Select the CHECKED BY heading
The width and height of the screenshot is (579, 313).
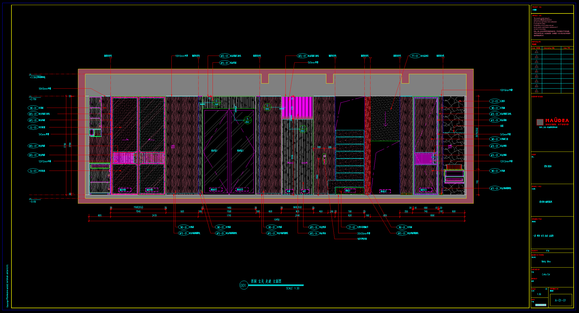click(x=536, y=269)
